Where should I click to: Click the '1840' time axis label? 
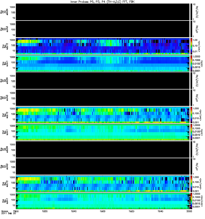74,211
